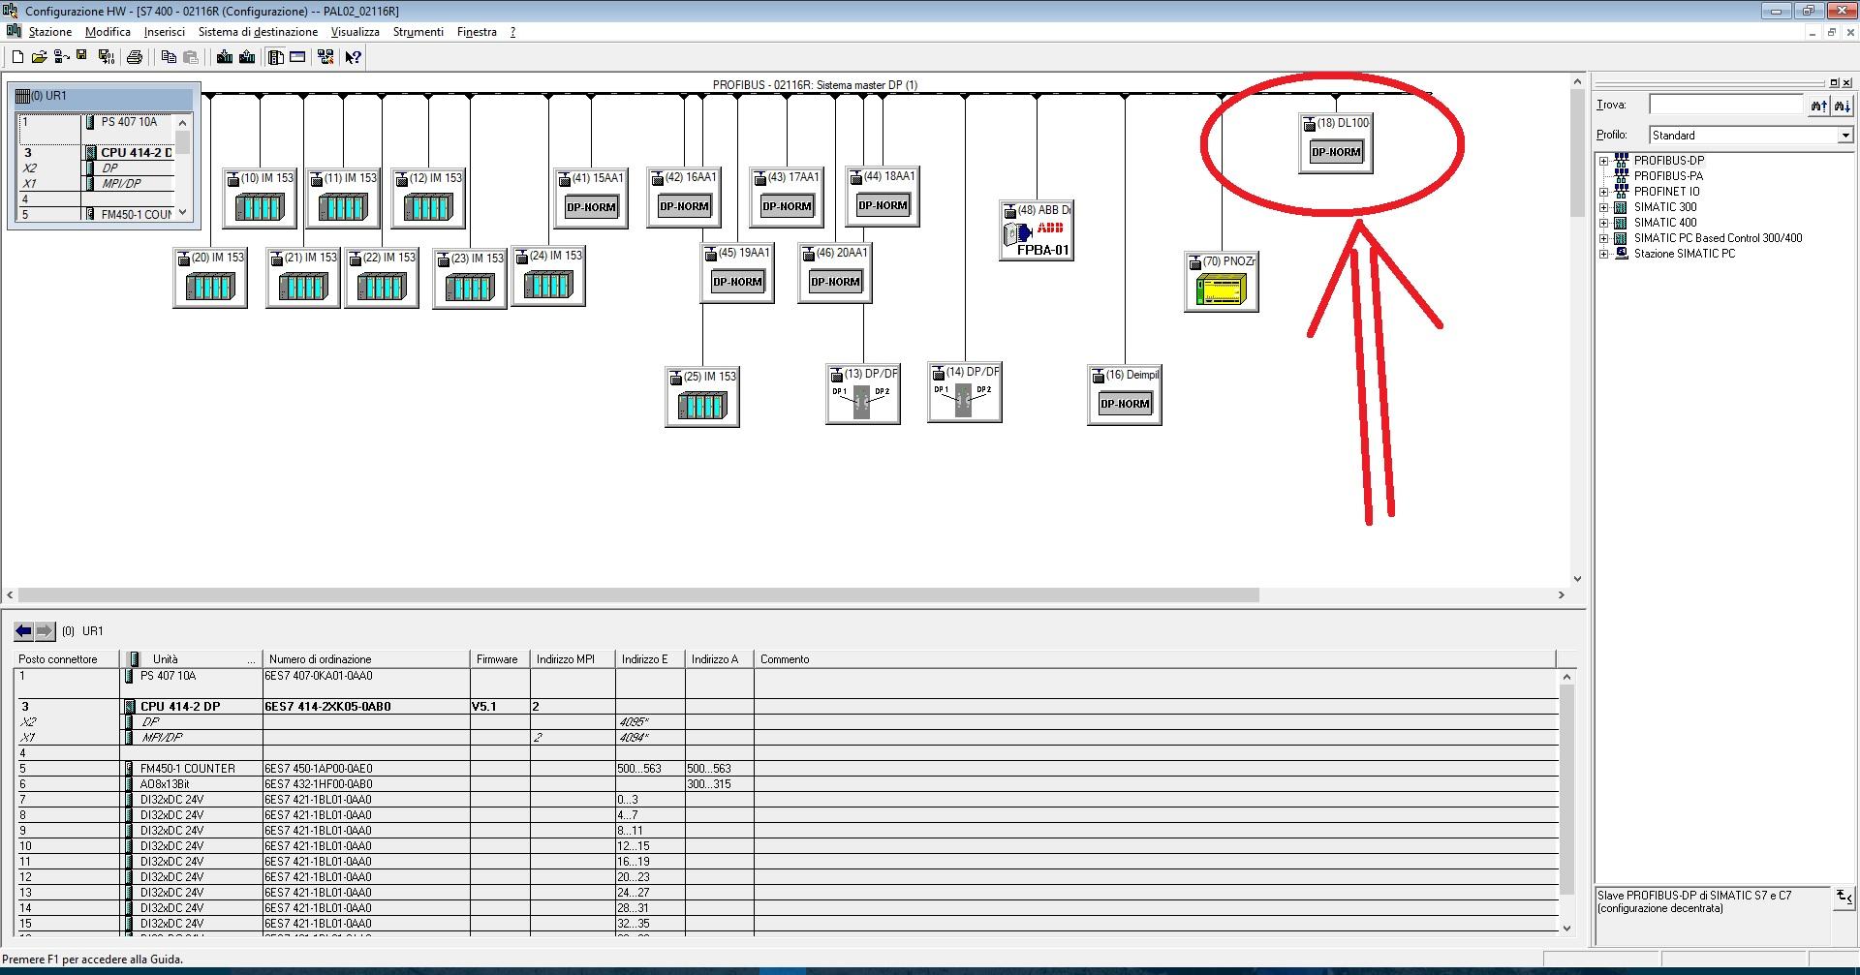Expand the Stazione SIMATIC PC node
This screenshot has width=1860, height=975.
coord(1603,254)
